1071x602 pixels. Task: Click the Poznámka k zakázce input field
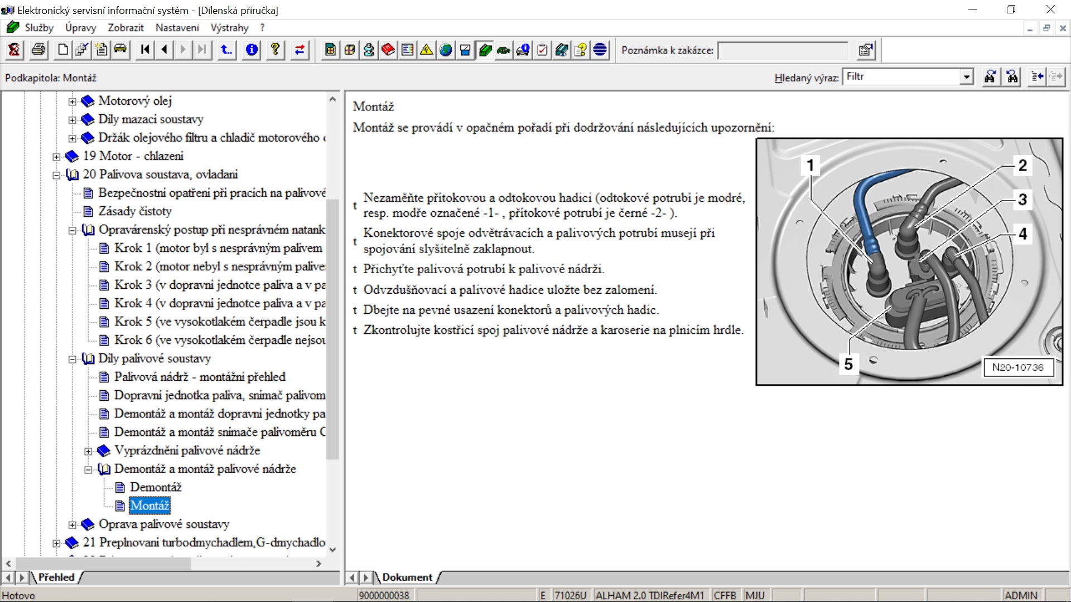click(x=783, y=51)
